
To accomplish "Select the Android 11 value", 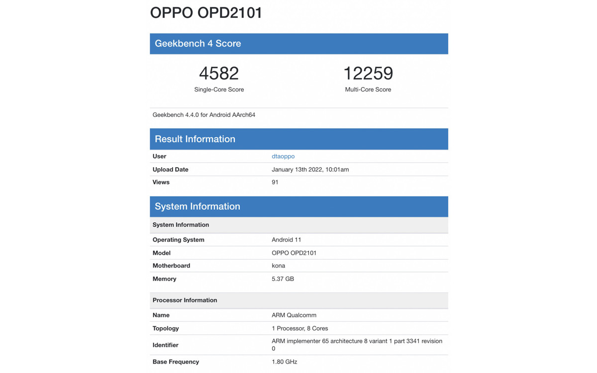I will (287, 240).
